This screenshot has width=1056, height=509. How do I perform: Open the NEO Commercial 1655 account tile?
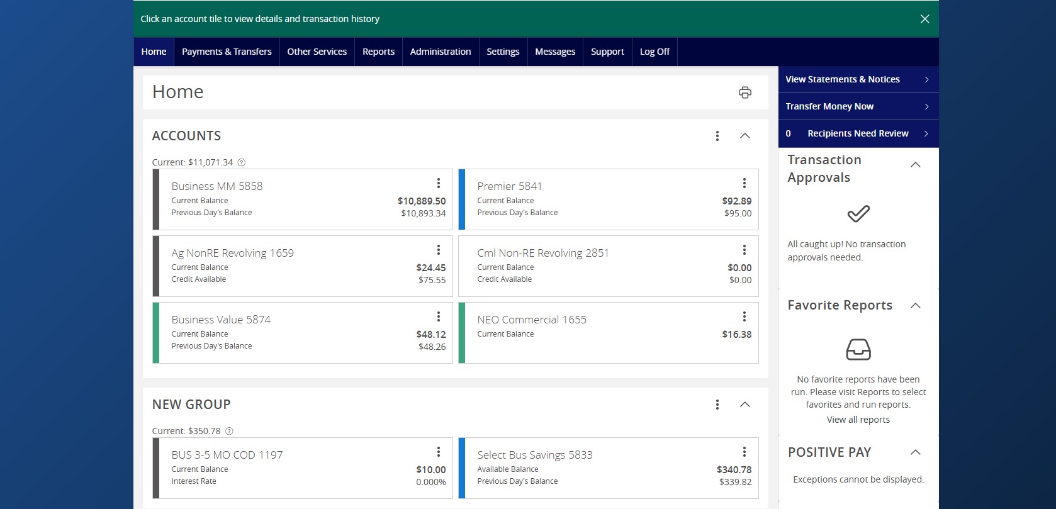pos(609,333)
